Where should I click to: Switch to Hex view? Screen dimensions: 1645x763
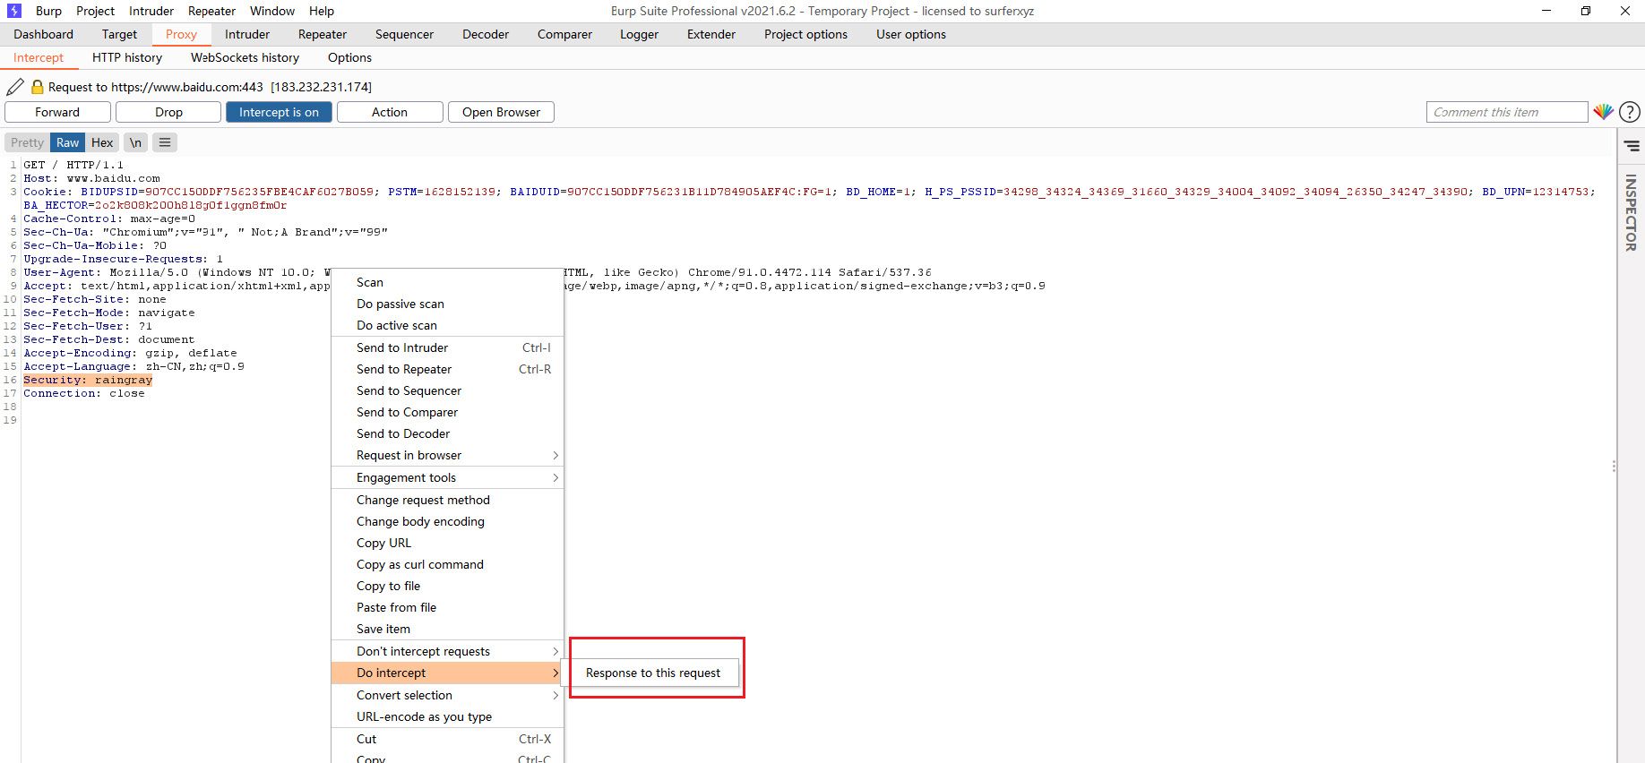coord(102,142)
